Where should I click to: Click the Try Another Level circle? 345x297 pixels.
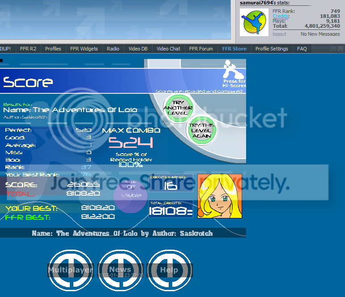point(178,108)
